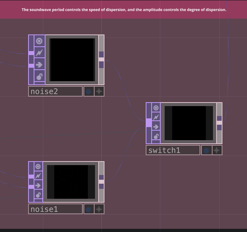Select the noise2 node name label
Image resolution: width=247 pixels, height=232 pixels.
coord(55,91)
